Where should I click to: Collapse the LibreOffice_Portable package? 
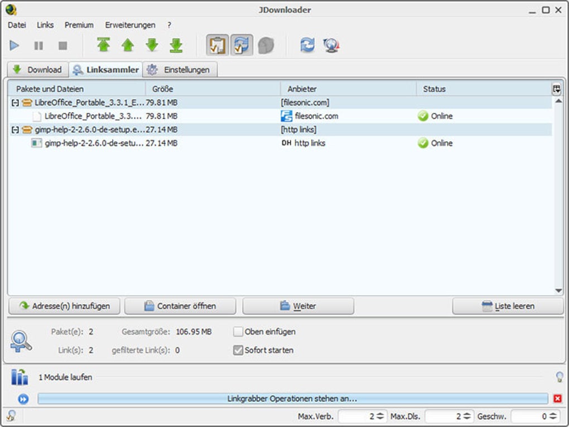click(15, 103)
